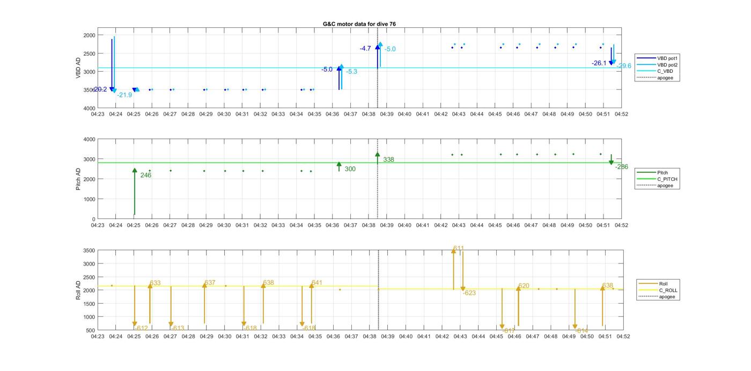The width and height of the screenshot is (751, 371).
Task: Click the 'Pitch AD' y-axis label
Action: (78, 179)
